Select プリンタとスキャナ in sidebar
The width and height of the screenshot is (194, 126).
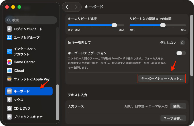pos(29,117)
